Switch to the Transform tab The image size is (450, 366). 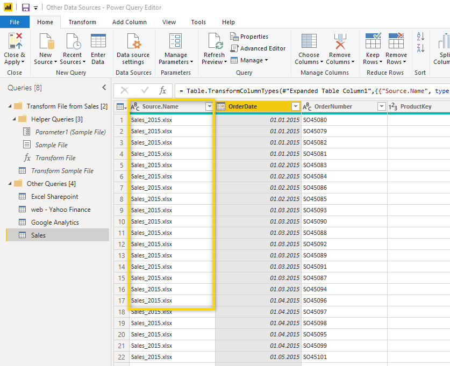coord(82,22)
